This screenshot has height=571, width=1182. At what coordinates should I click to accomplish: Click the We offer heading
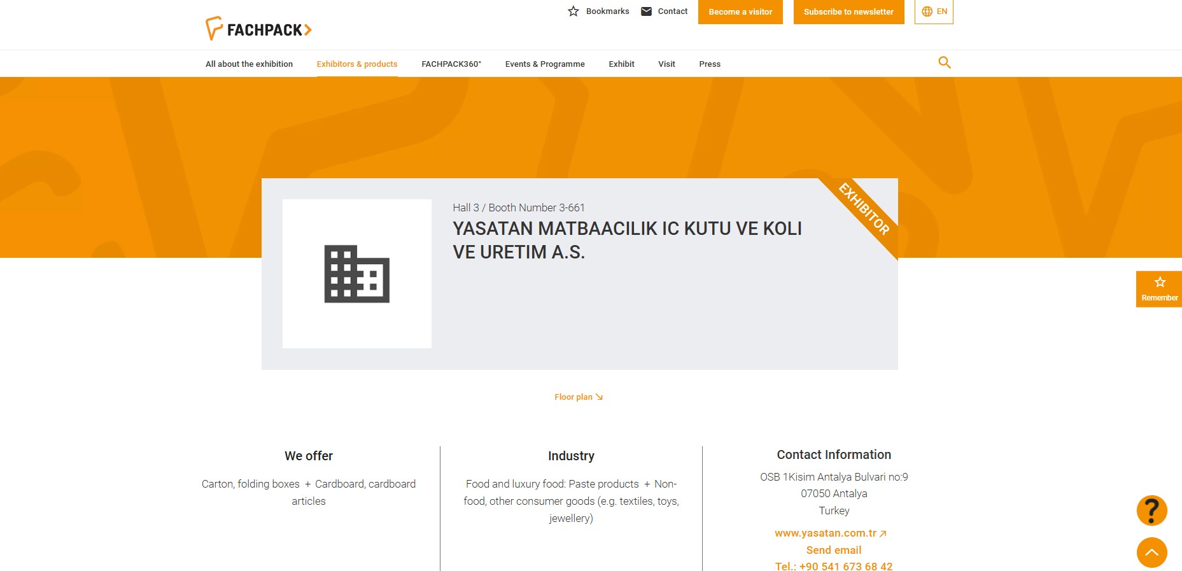(309, 456)
